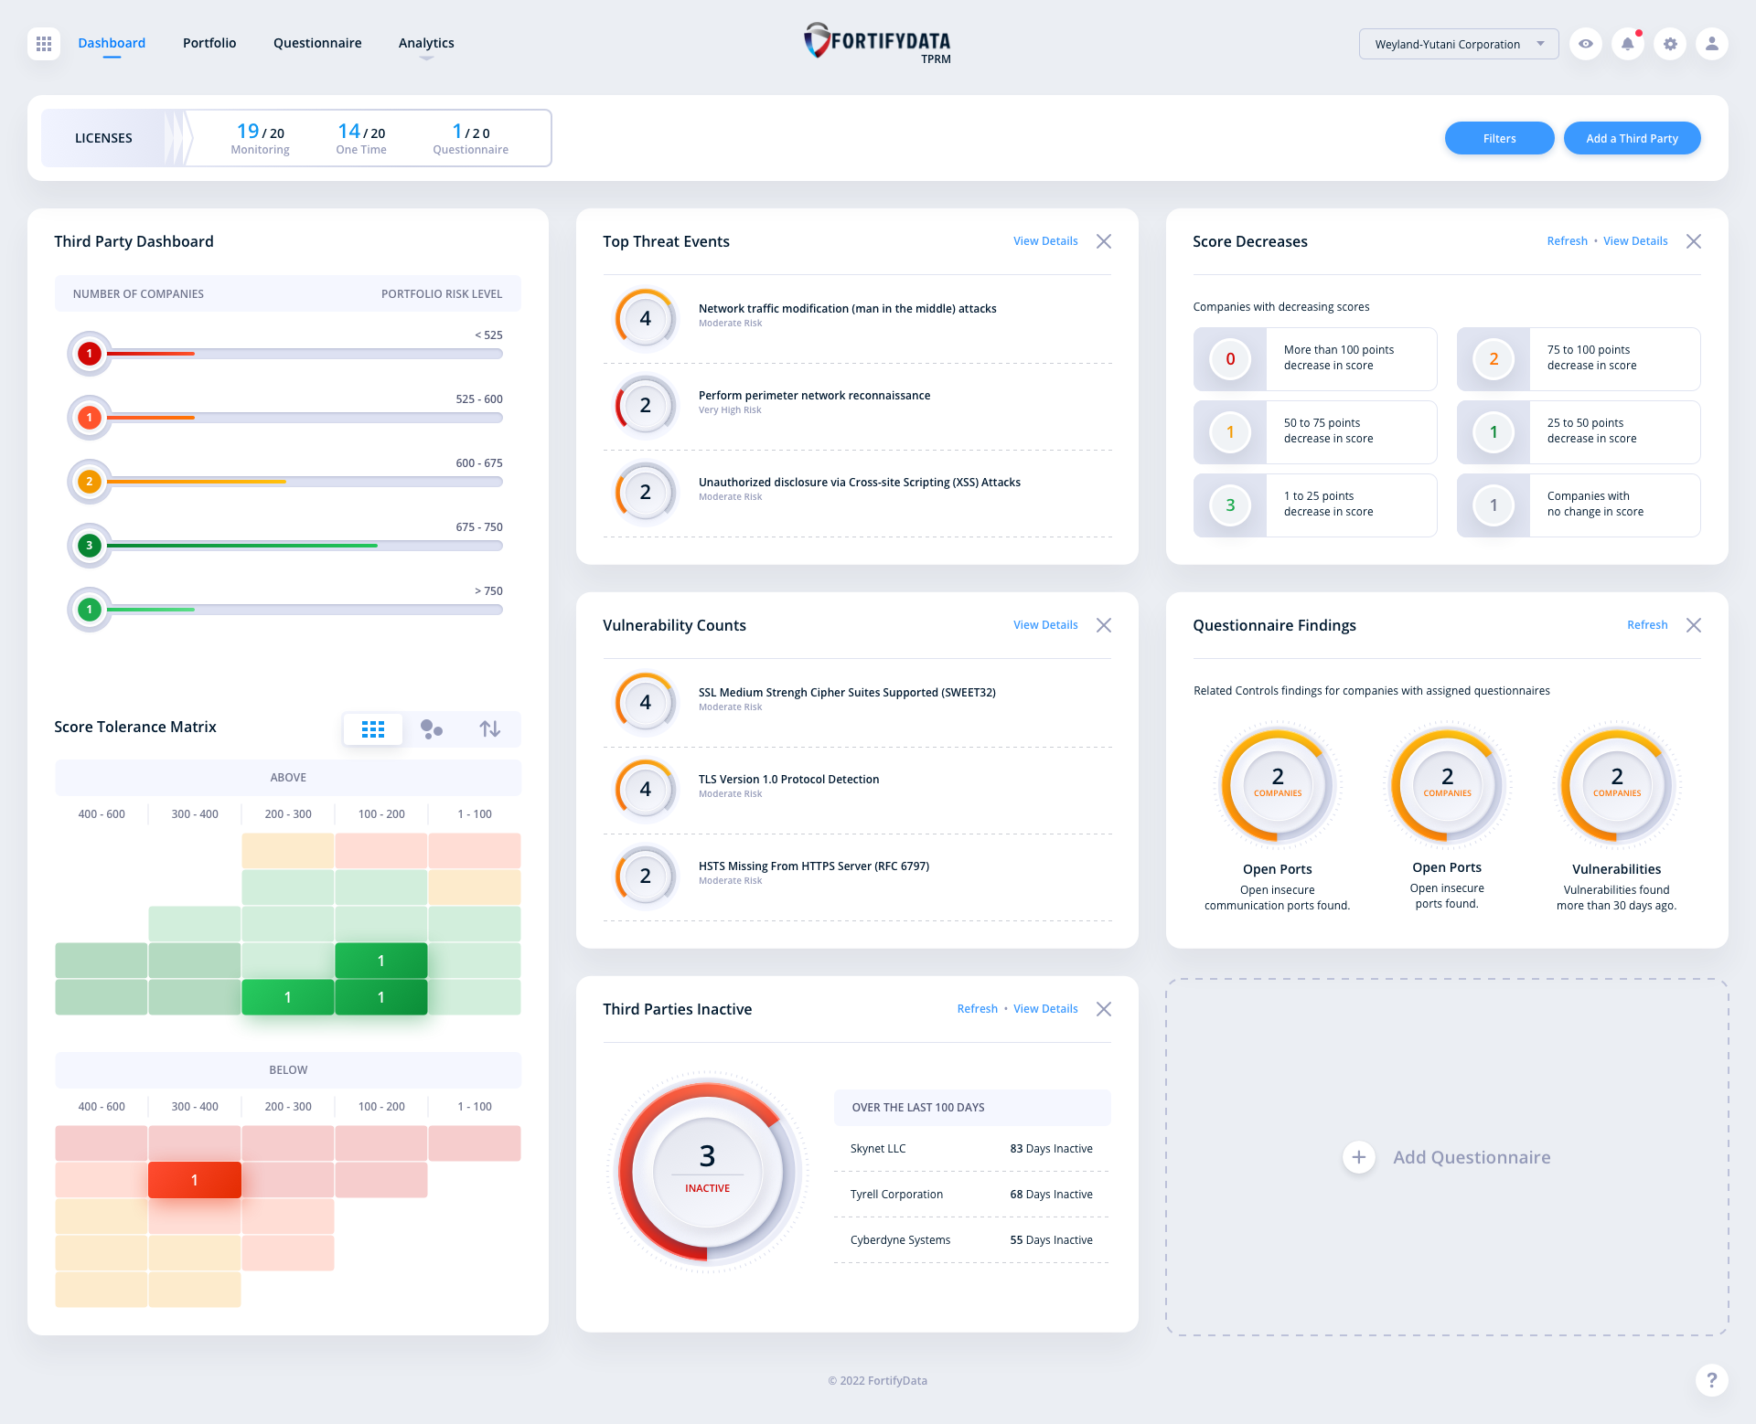Open the Questionnaire menu item
The width and height of the screenshot is (1756, 1424).
click(316, 42)
